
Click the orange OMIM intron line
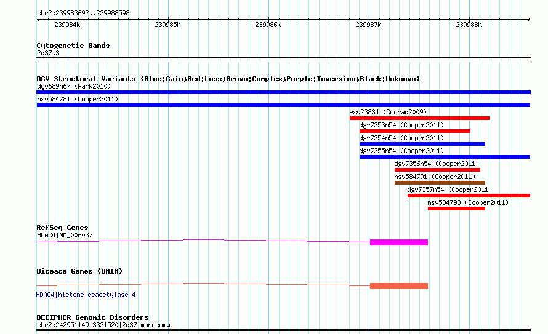pos(203,284)
